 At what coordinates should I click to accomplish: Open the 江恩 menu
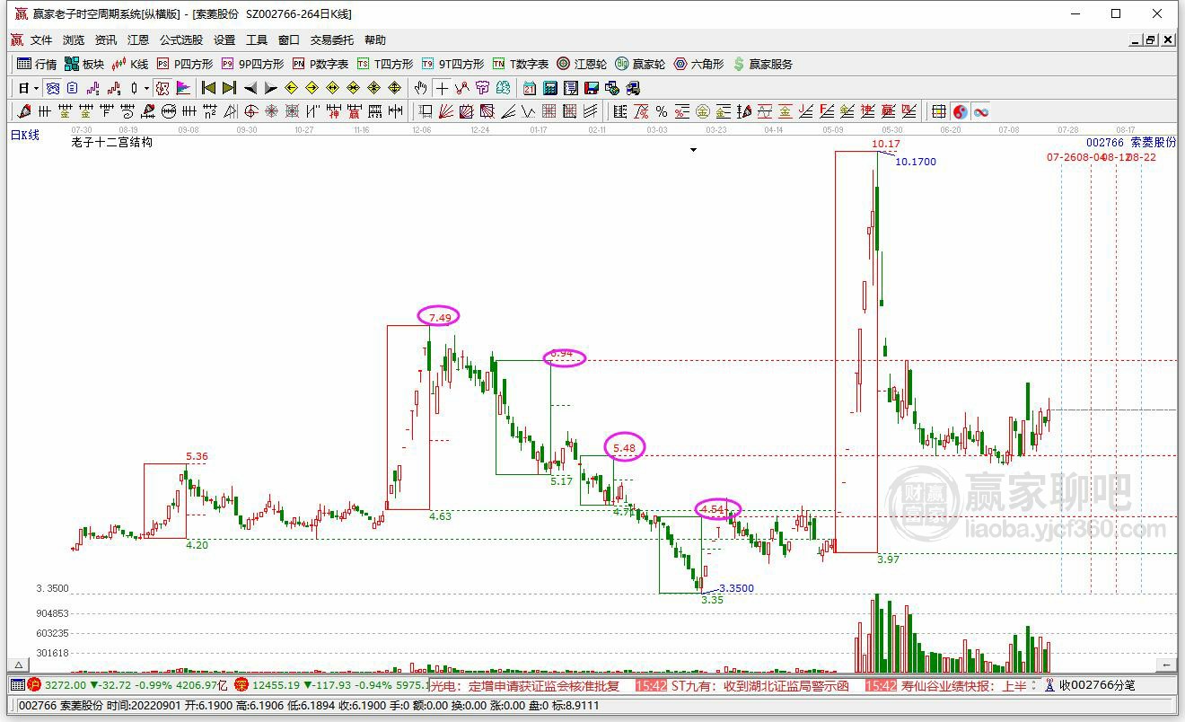pos(138,40)
